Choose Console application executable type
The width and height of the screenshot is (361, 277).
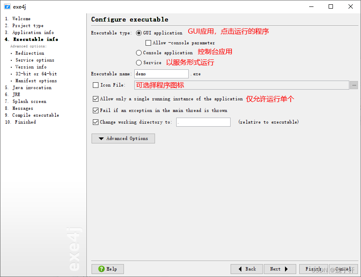point(139,52)
